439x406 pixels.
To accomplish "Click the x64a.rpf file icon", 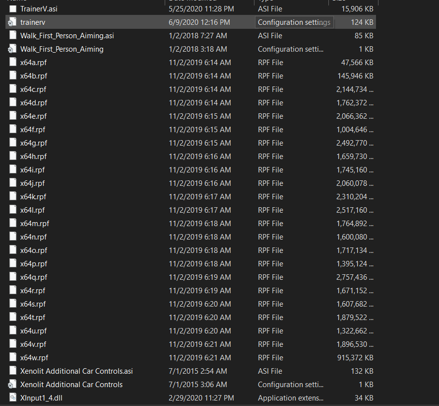I will tap(13, 62).
